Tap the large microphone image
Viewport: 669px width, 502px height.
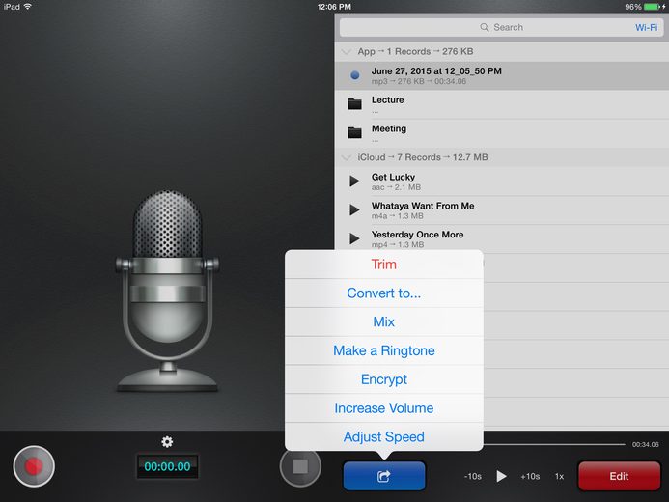click(167, 291)
